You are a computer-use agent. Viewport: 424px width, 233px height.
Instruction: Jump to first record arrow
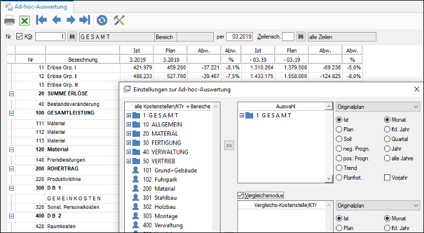(x=41, y=20)
